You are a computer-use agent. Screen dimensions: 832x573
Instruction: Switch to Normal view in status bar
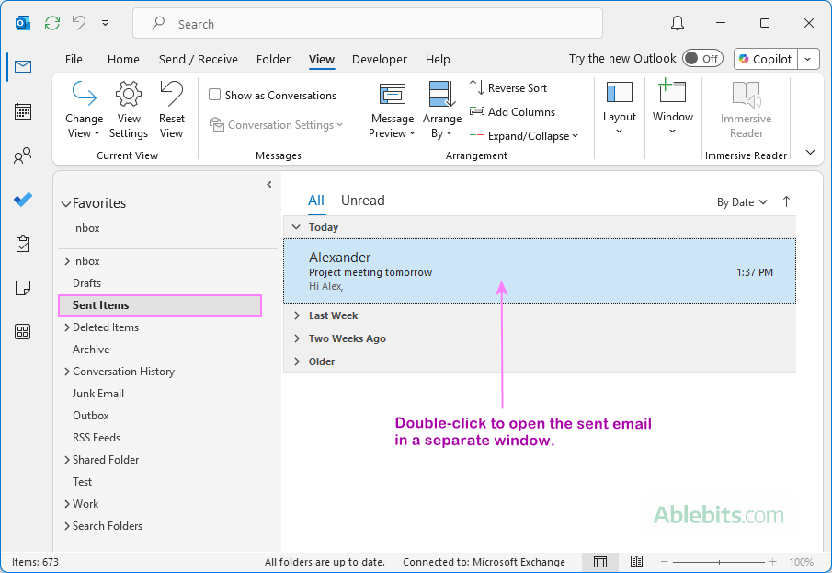click(600, 562)
